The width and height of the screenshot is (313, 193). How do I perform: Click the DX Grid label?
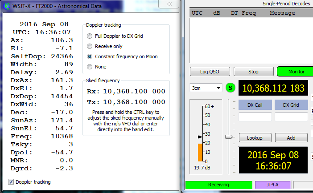[x=291, y=105]
